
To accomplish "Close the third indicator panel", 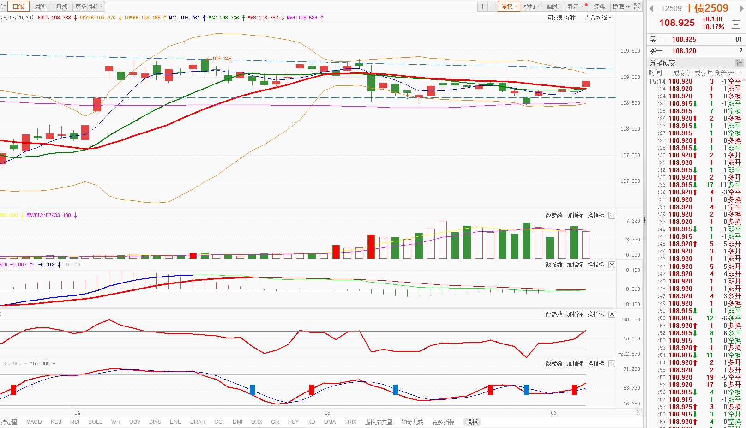I will click(x=612, y=314).
